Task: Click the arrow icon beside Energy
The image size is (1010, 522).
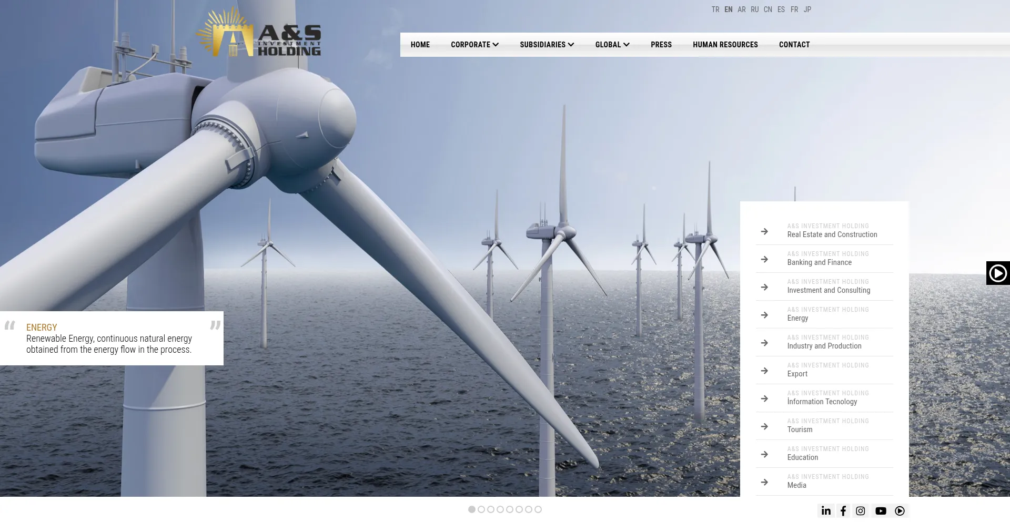Action: pyautogui.click(x=764, y=315)
